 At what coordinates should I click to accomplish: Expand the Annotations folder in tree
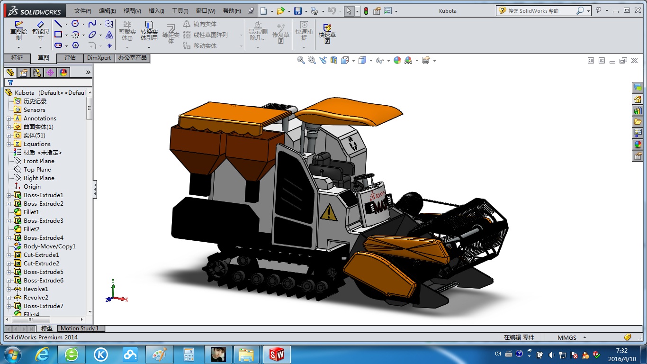tap(9, 118)
